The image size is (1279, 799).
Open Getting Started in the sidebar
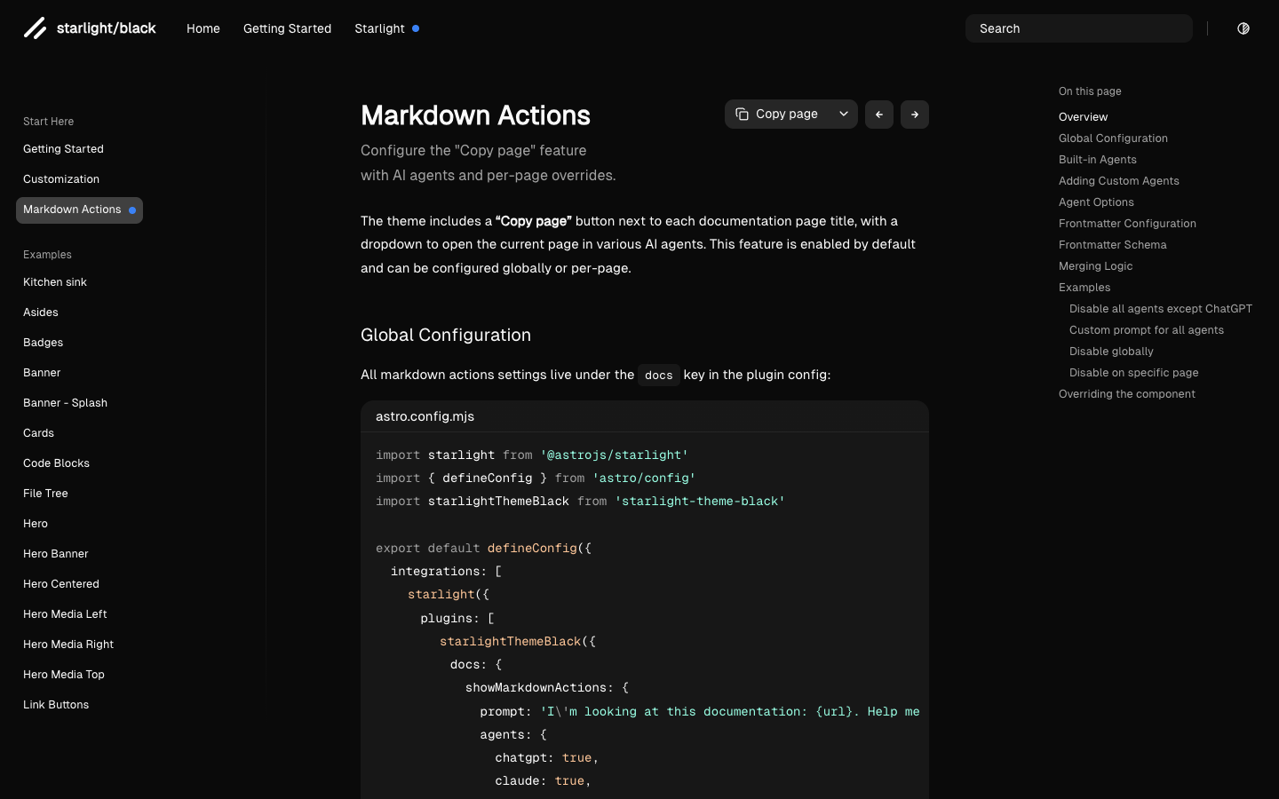pyautogui.click(x=63, y=149)
